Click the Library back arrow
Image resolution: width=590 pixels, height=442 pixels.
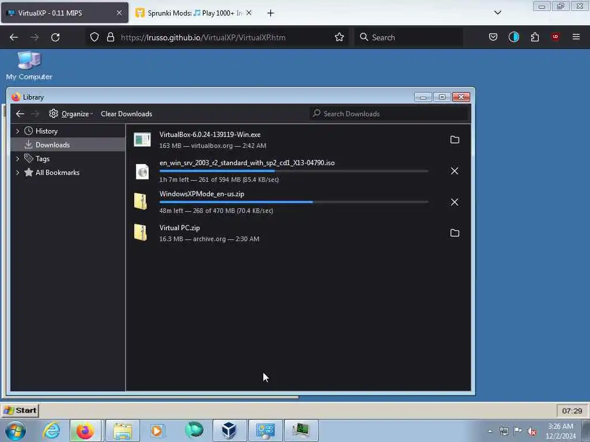[x=20, y=114]
